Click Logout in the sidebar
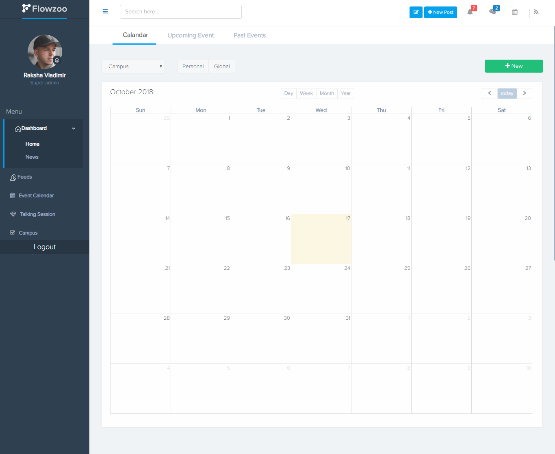The image size is (555, 454). [x=45, y=247]
